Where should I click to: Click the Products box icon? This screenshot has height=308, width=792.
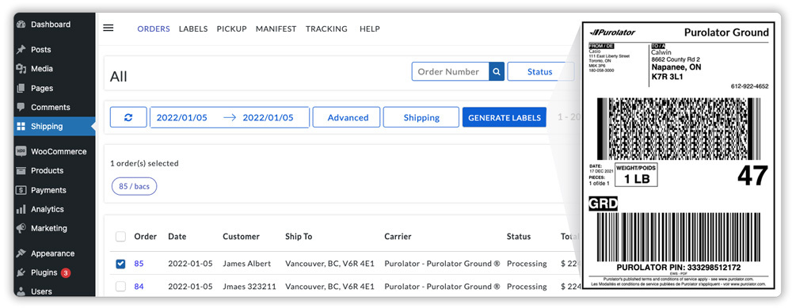(x=21, y=171)
